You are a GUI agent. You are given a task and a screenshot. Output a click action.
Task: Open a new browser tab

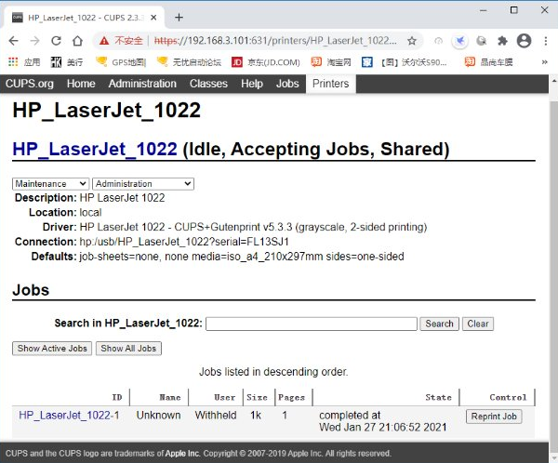click(x=179, y=18)
